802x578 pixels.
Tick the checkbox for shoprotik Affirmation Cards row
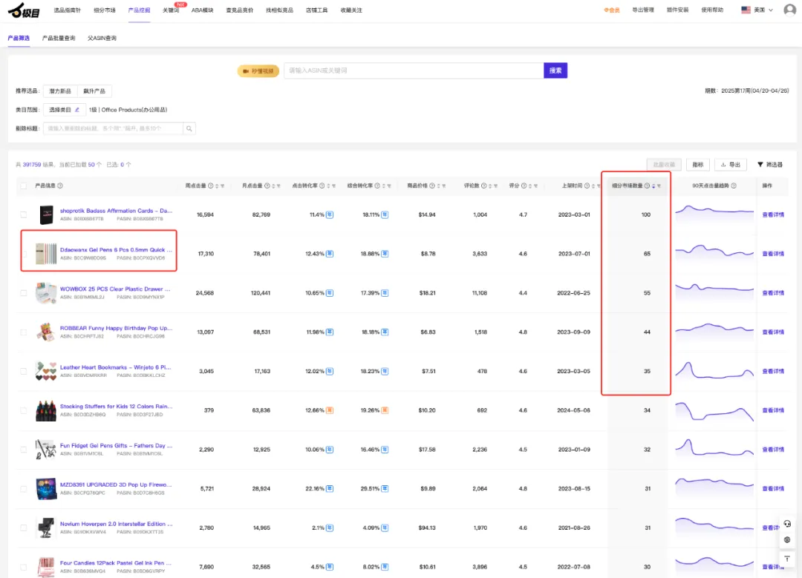(24, 214)
